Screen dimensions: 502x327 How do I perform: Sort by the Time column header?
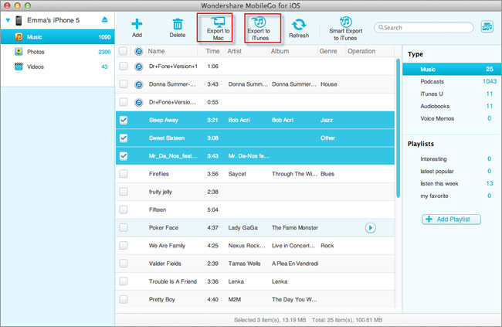click(x=212, y=51)
